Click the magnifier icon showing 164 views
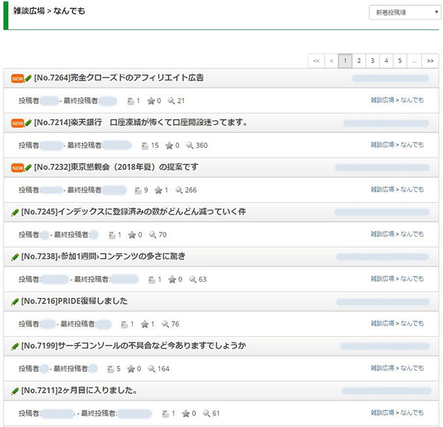 pos(152,369)
